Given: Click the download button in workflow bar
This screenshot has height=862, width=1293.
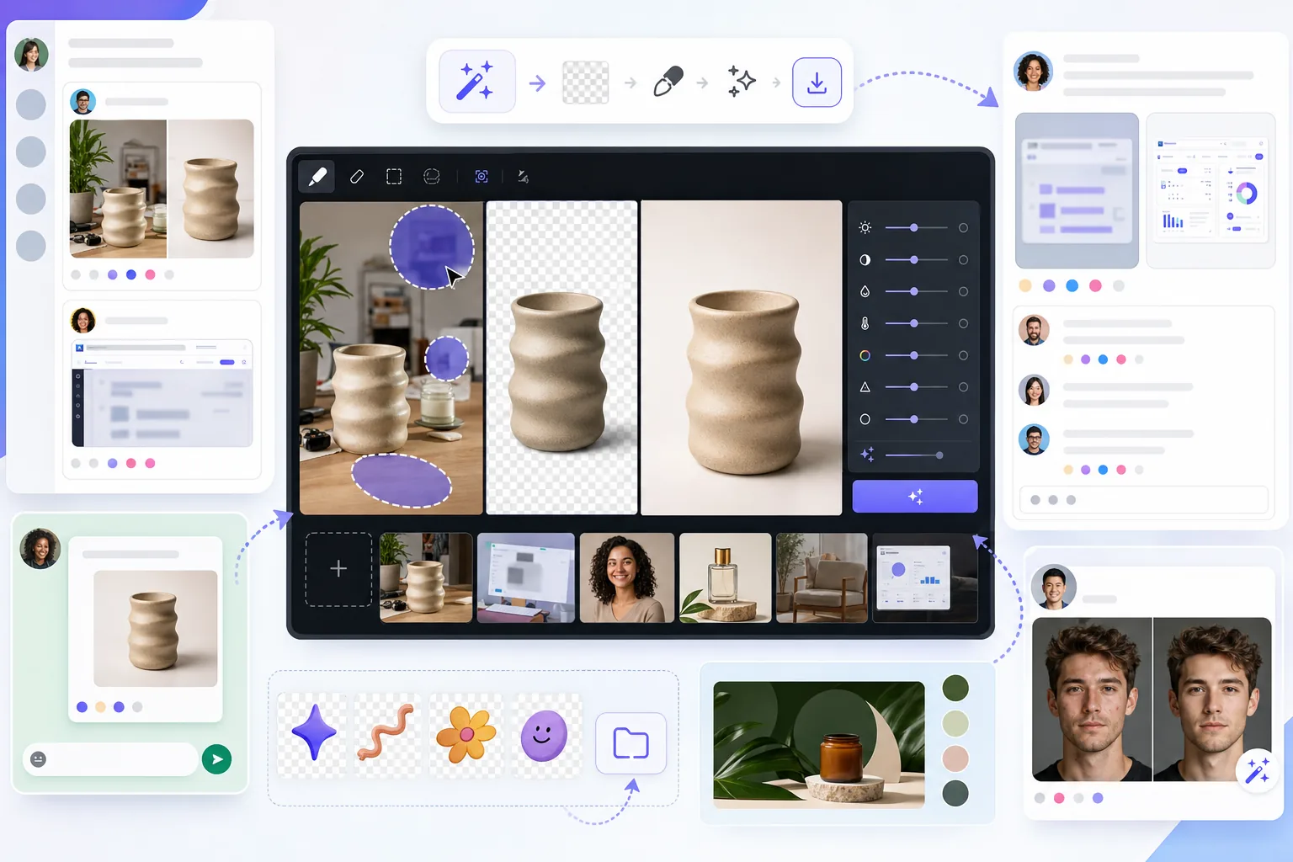Looking at the screenshot, I should tap(817, 82).
